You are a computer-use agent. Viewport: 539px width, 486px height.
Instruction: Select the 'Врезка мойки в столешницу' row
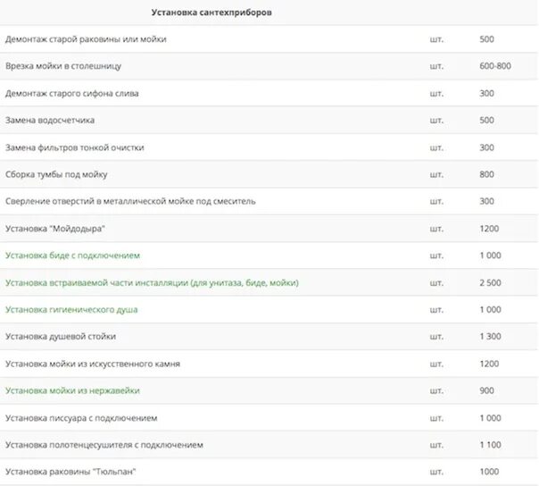[x=269, y=66]
